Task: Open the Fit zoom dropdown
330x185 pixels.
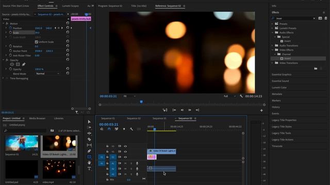Action: pos(129,96)
